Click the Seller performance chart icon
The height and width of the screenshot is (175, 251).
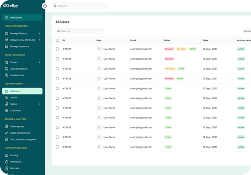pyautogui.click(x=7, y=133)
